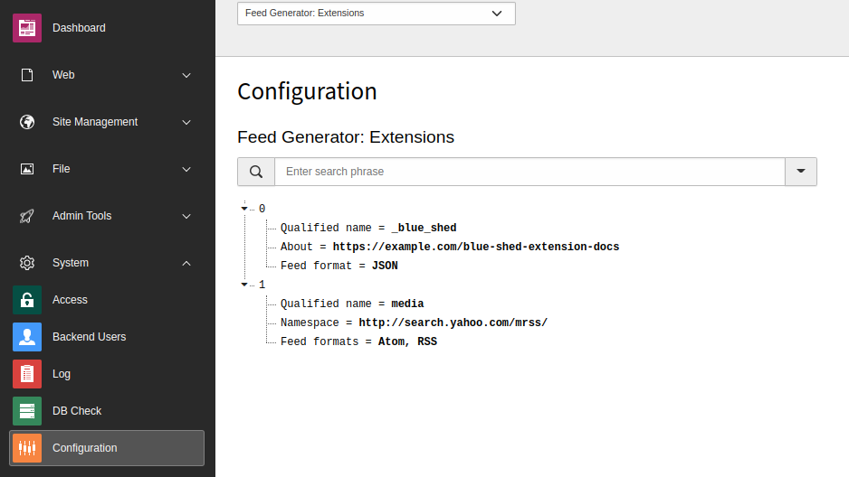Open Backend Users via its person icon
The height and width of the screenshot is (477, 849).
pyautogui.click(x=27, y=337)
